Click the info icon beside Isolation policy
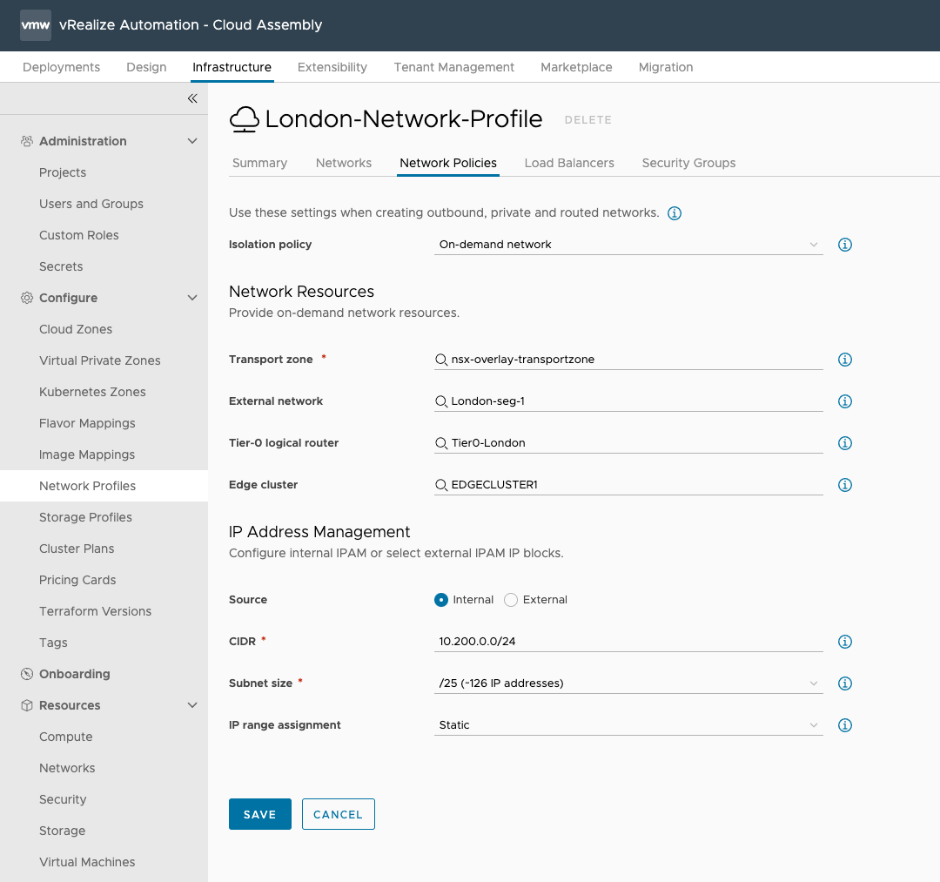Screen dimensions: 940x882 coord(844,245)
